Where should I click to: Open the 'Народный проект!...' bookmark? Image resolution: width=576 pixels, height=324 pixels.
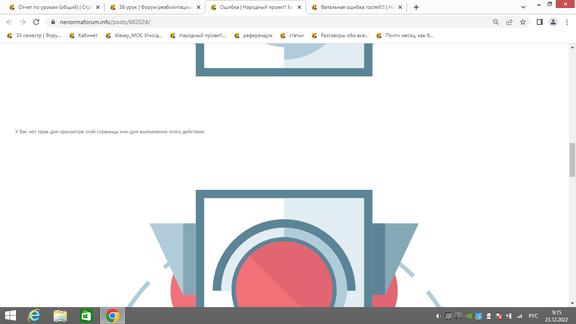[198, 35]
